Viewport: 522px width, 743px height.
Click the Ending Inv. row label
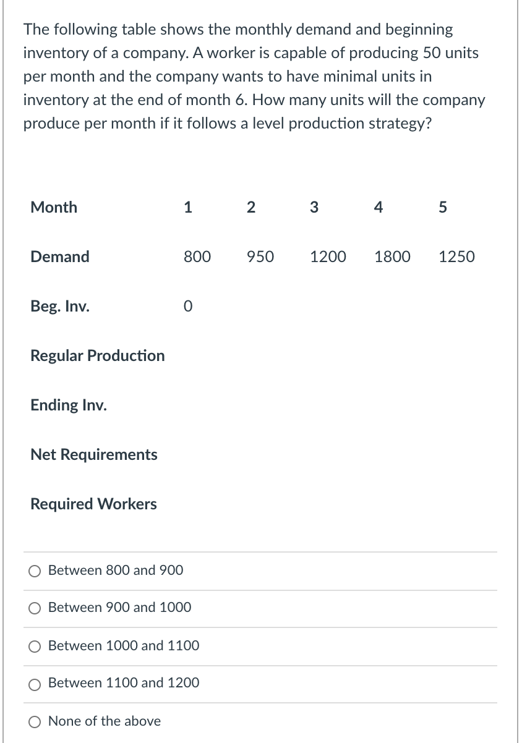(x=68, y=405)
